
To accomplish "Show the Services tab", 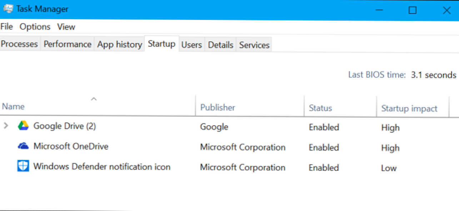I will point(254,45).
